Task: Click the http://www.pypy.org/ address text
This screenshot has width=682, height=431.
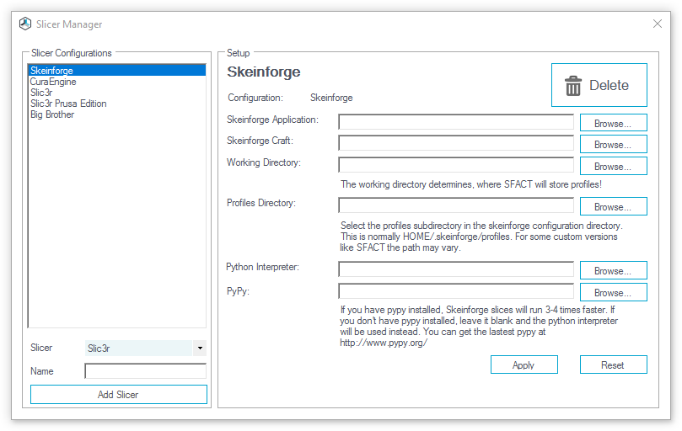Action: click(x=384, y=343)
